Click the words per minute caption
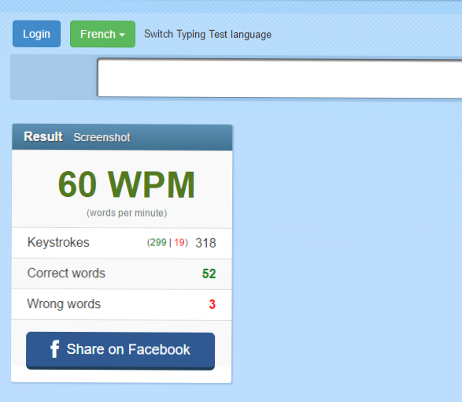 tap(127, 213)
